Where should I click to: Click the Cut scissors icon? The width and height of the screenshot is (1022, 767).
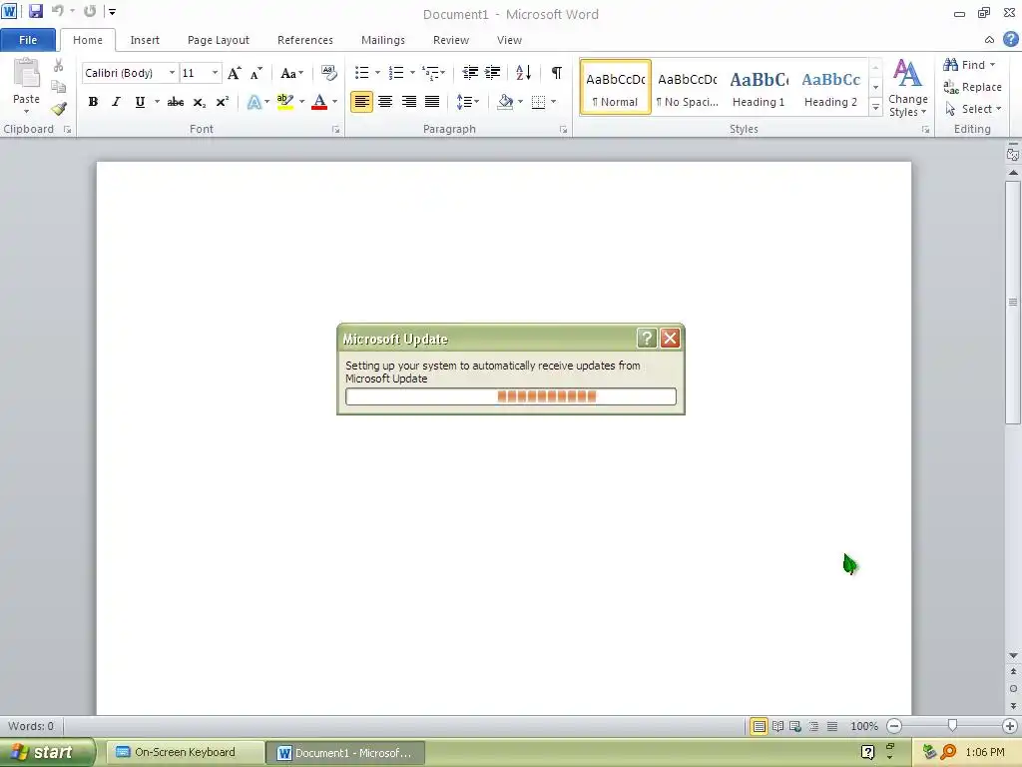tap(59, 65)
